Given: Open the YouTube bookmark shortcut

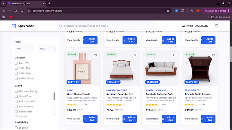Looking at the screenshot, I should pos(11,17).
